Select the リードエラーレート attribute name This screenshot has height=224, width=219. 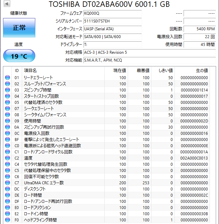(38, 77)
